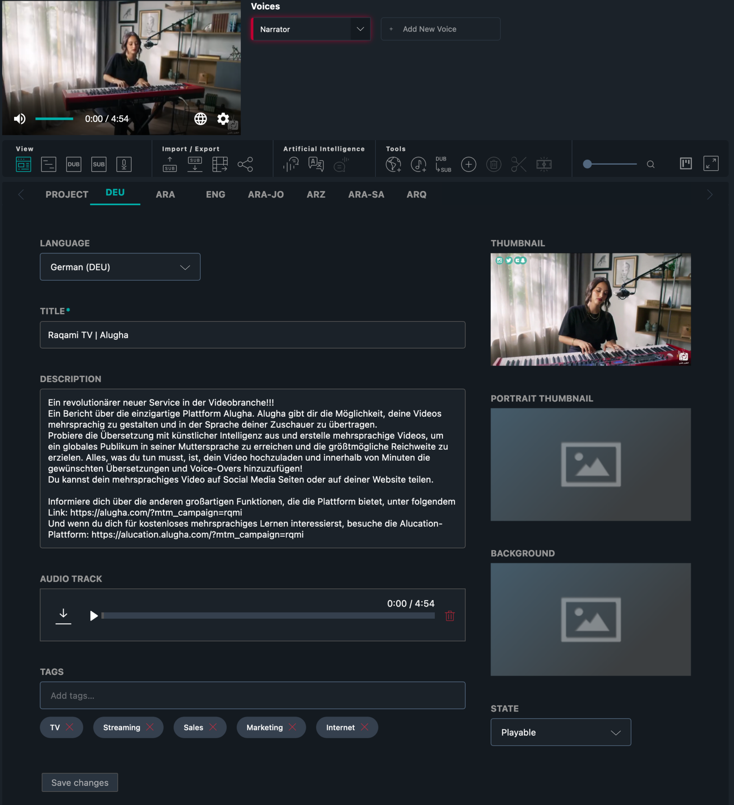Click Add New Voice button
734x805 pixels.
440,29
